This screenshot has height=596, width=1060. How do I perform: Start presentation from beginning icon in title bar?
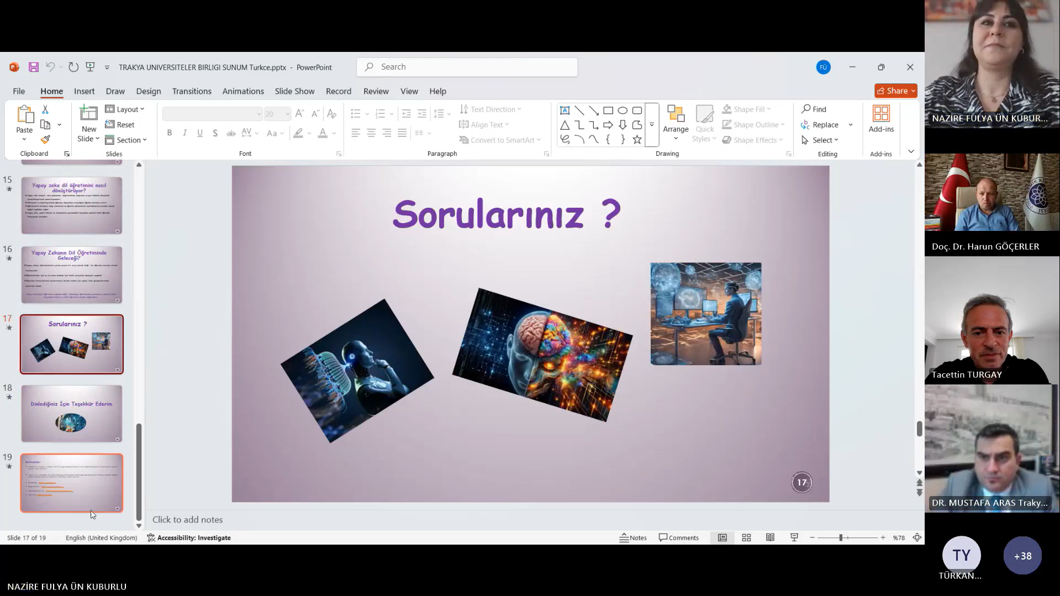point(90,67)
